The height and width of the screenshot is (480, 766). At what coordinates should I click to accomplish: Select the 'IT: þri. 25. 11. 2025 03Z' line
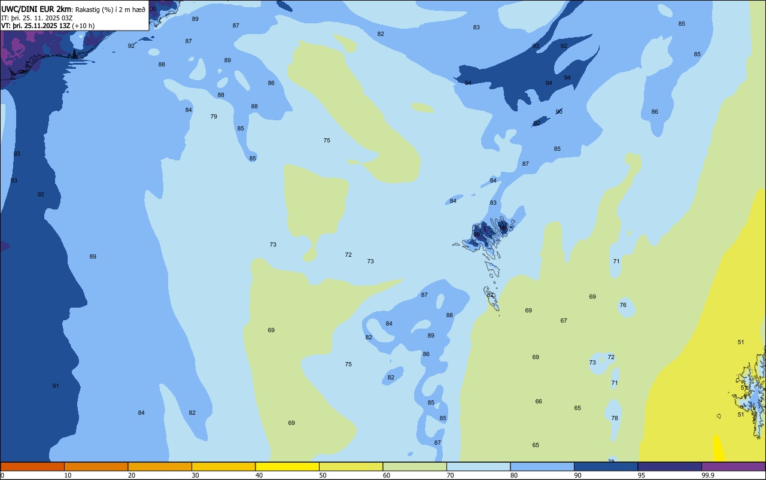coord(37,17)
